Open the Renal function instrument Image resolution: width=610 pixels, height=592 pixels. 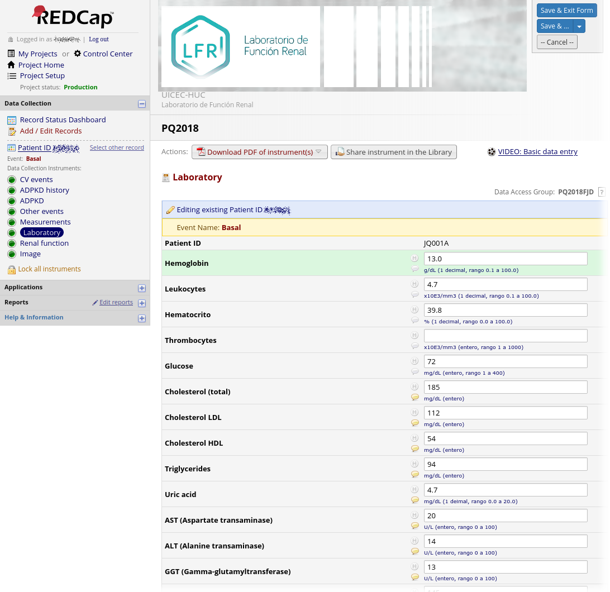point(44,244)
